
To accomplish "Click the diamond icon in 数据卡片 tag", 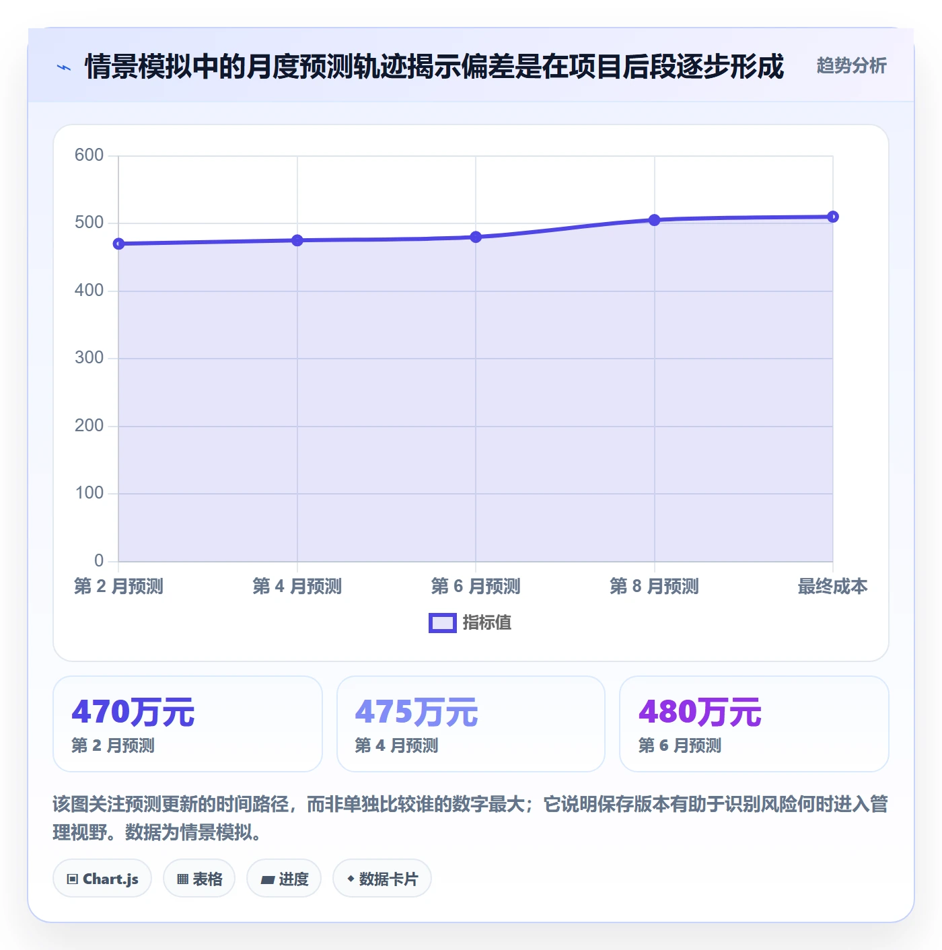I will coord(351,879).
